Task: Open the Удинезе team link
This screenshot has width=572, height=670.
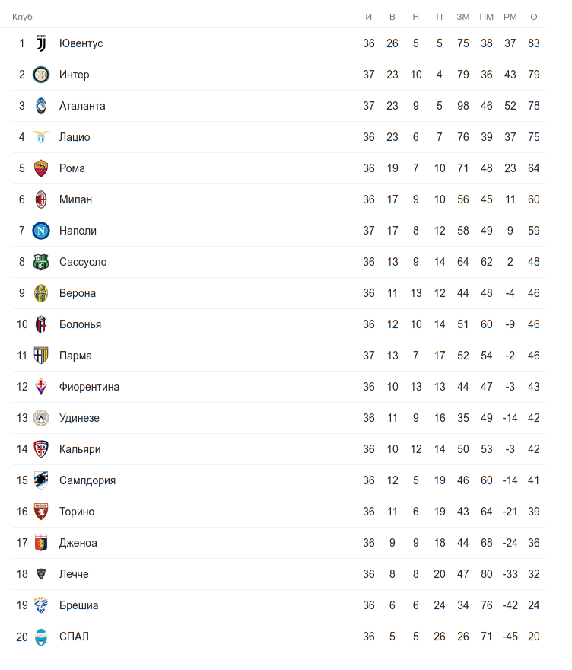Action: pyautogui.click(x=79, y=418)
